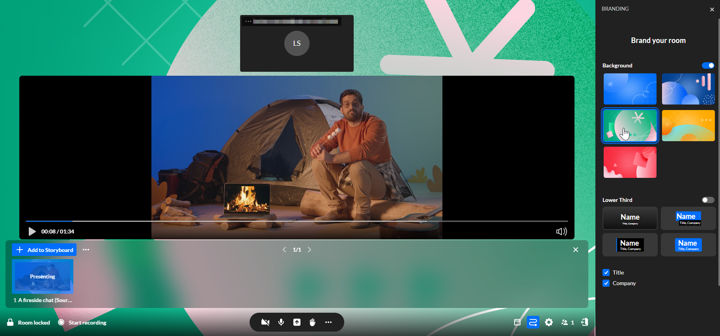Viewport: 720px width, 336px height.
Task: Choose the green background with white asterisk
Action: pyautogui.click(x=630, y=125)
